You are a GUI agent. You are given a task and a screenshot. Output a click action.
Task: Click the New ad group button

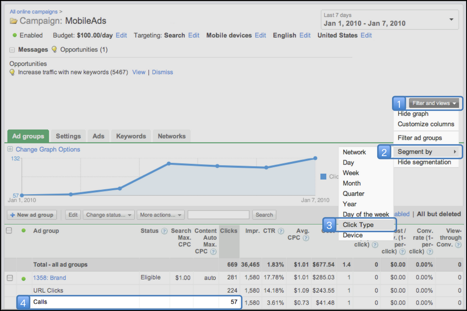pyautogui.click(x=32, y=215)
